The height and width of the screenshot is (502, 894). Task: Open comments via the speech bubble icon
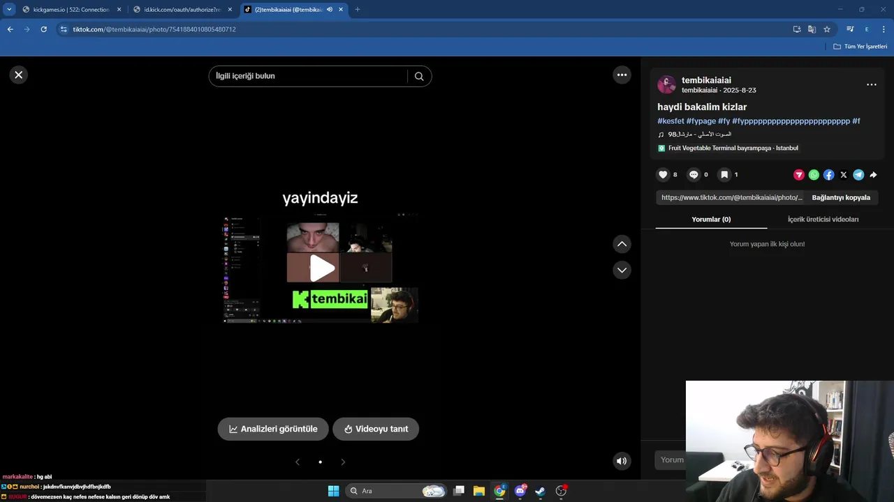click(x=694, y=175)
